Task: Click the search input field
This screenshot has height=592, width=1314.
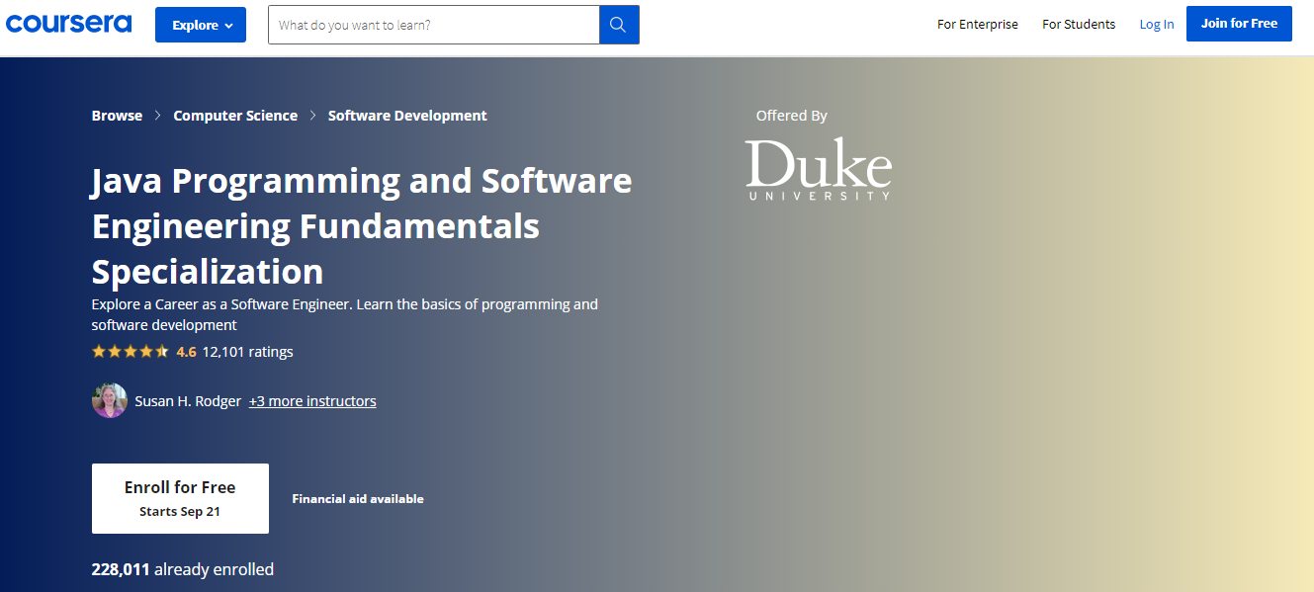Action: coord(433,25)
